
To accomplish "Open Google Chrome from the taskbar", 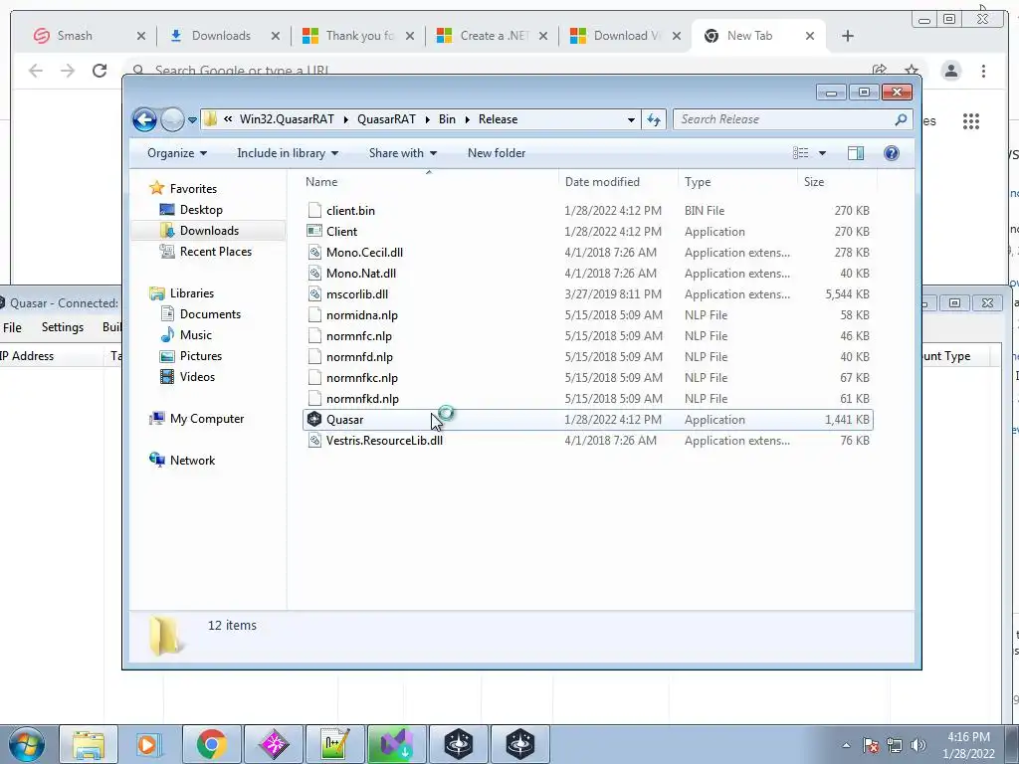I will tap(212, 744).
